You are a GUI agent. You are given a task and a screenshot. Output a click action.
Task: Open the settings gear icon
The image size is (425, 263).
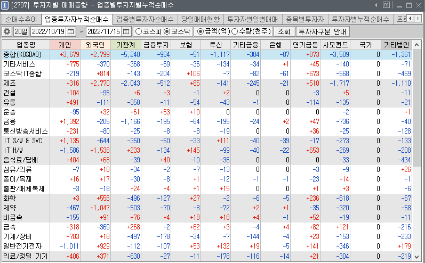(7, 31)
